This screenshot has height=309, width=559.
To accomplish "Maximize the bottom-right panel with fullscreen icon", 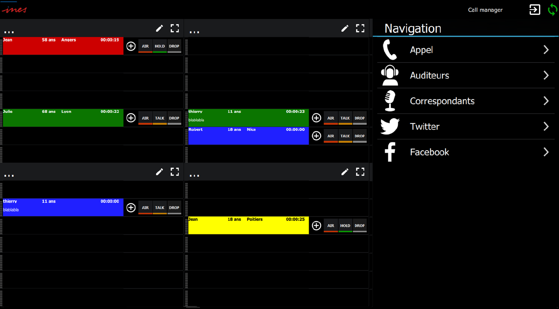I will tap(360, 172).
